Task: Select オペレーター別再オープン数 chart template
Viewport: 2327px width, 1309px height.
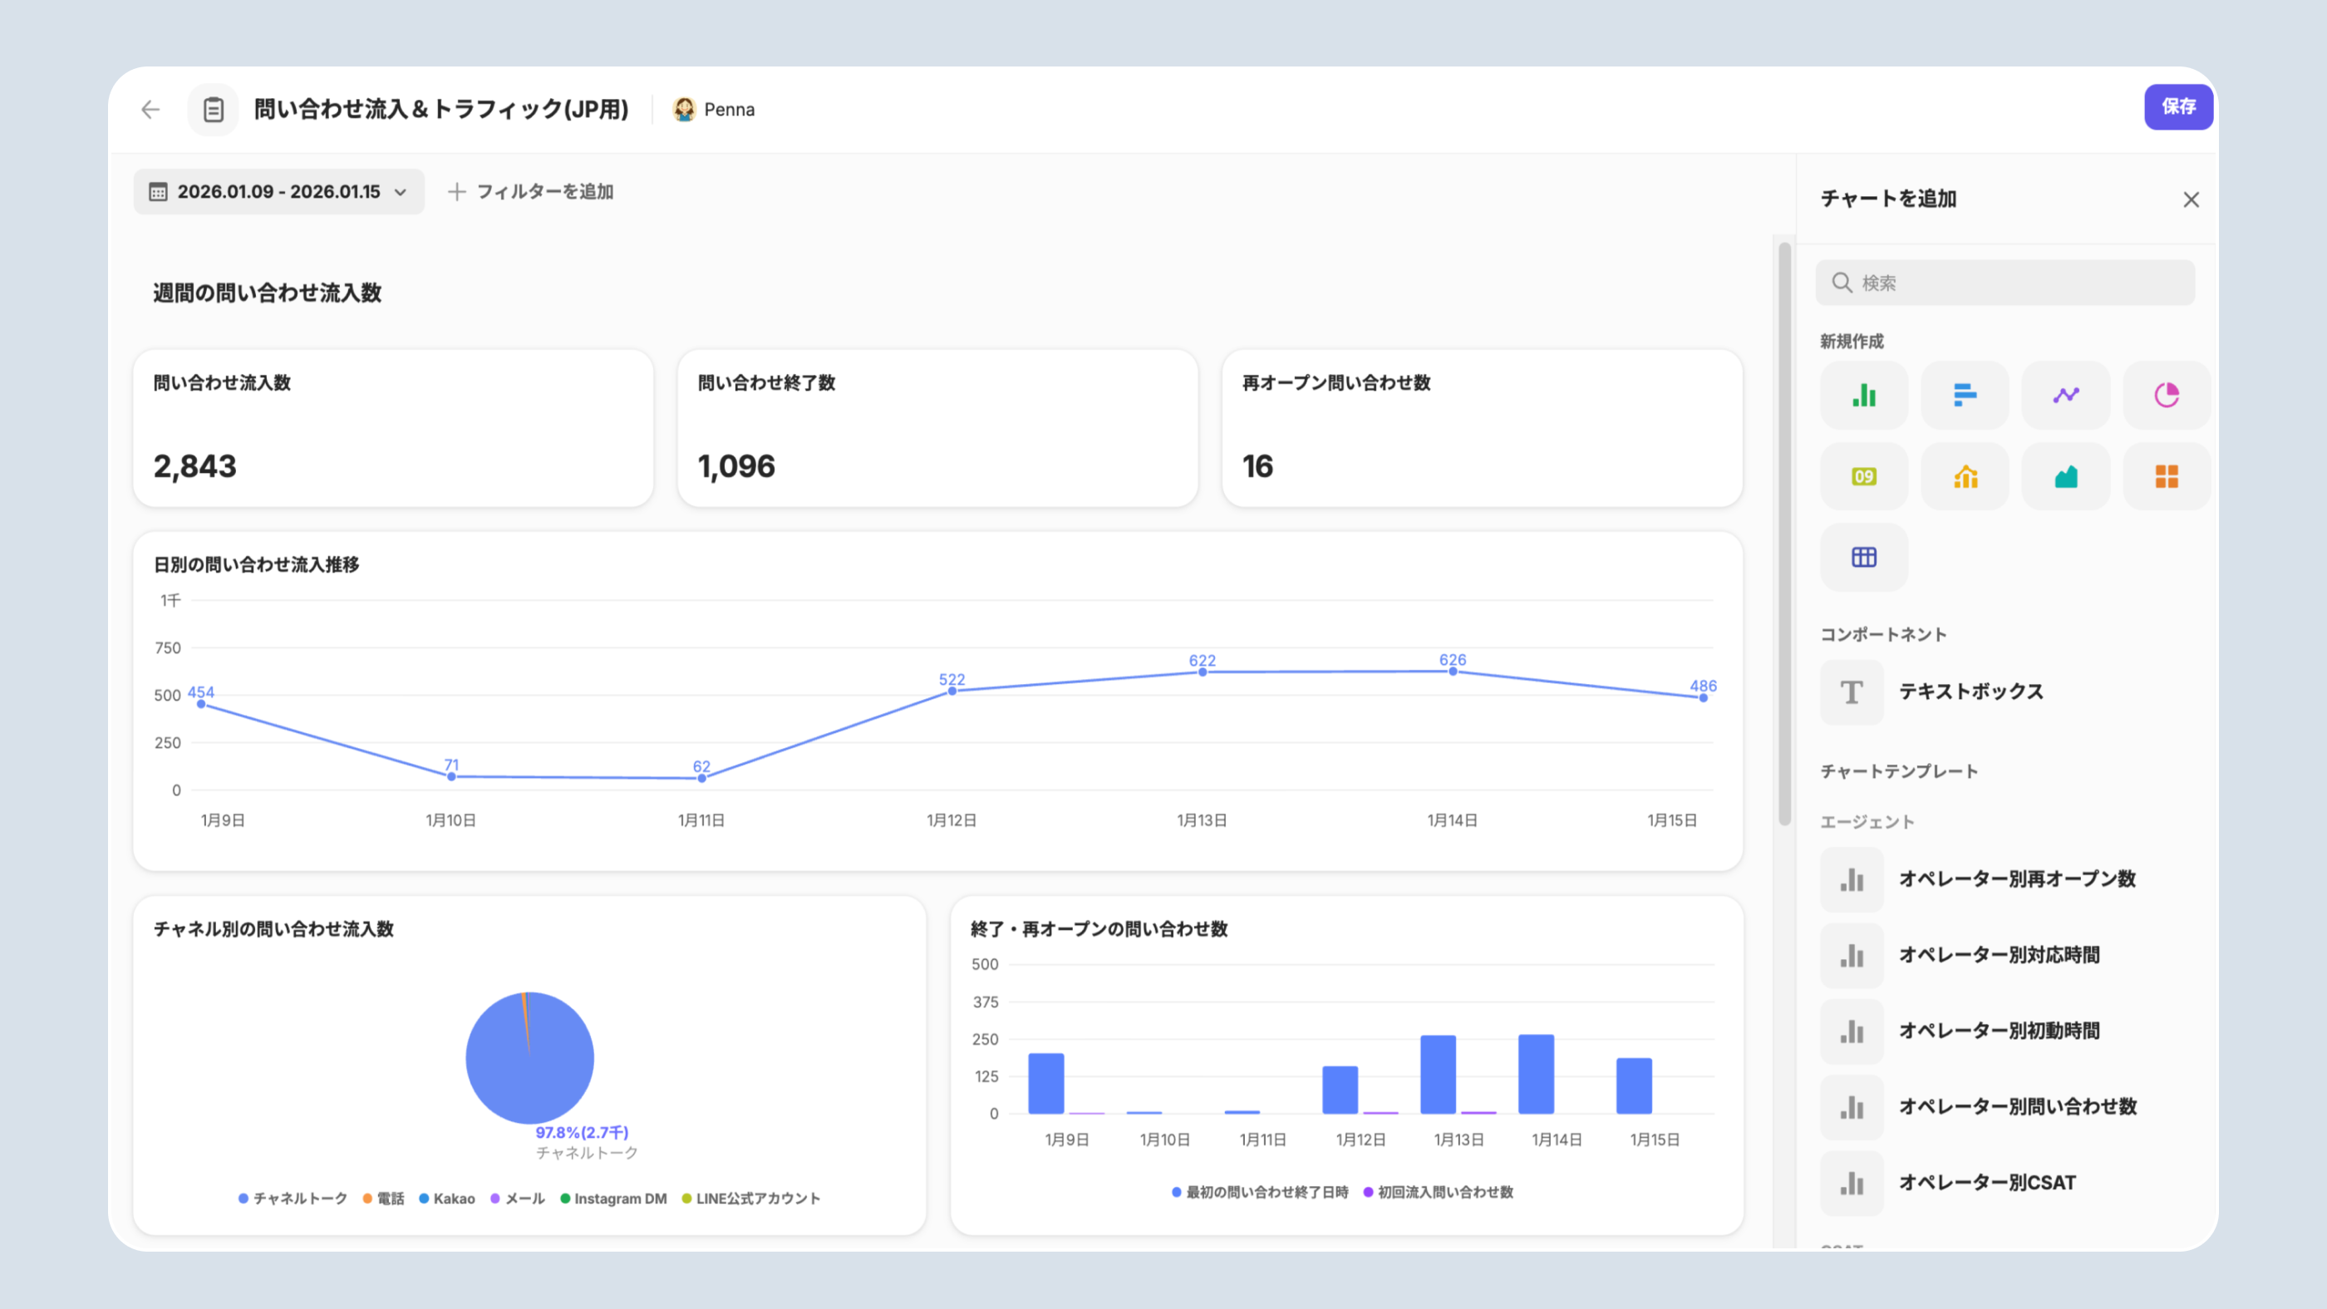Action: [x=2016, y=879]
